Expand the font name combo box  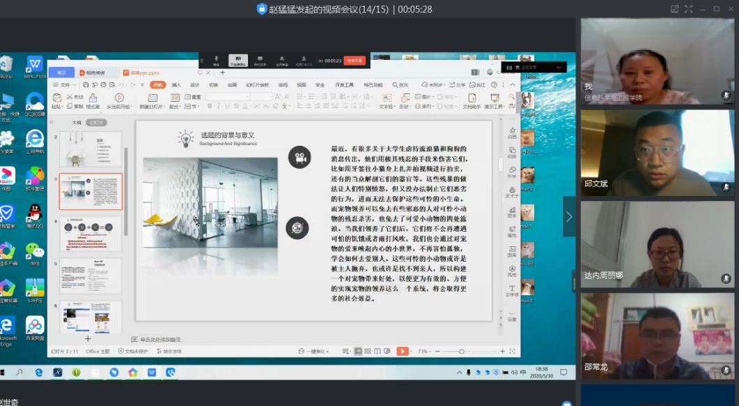click(x=247, y=97)
